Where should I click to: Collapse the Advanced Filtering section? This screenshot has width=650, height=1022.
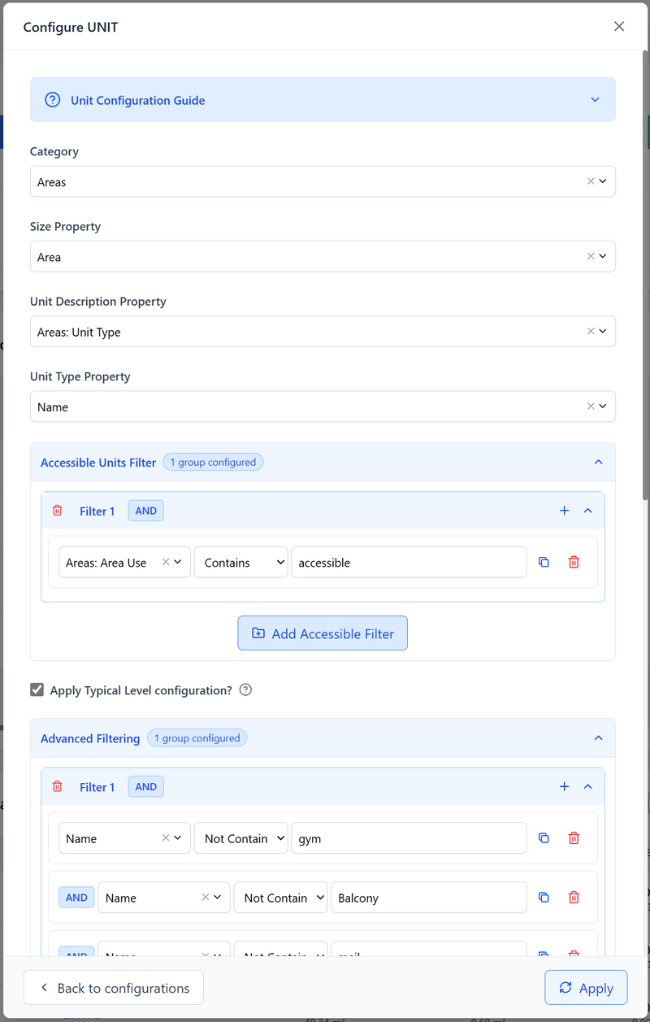(599, 738)
